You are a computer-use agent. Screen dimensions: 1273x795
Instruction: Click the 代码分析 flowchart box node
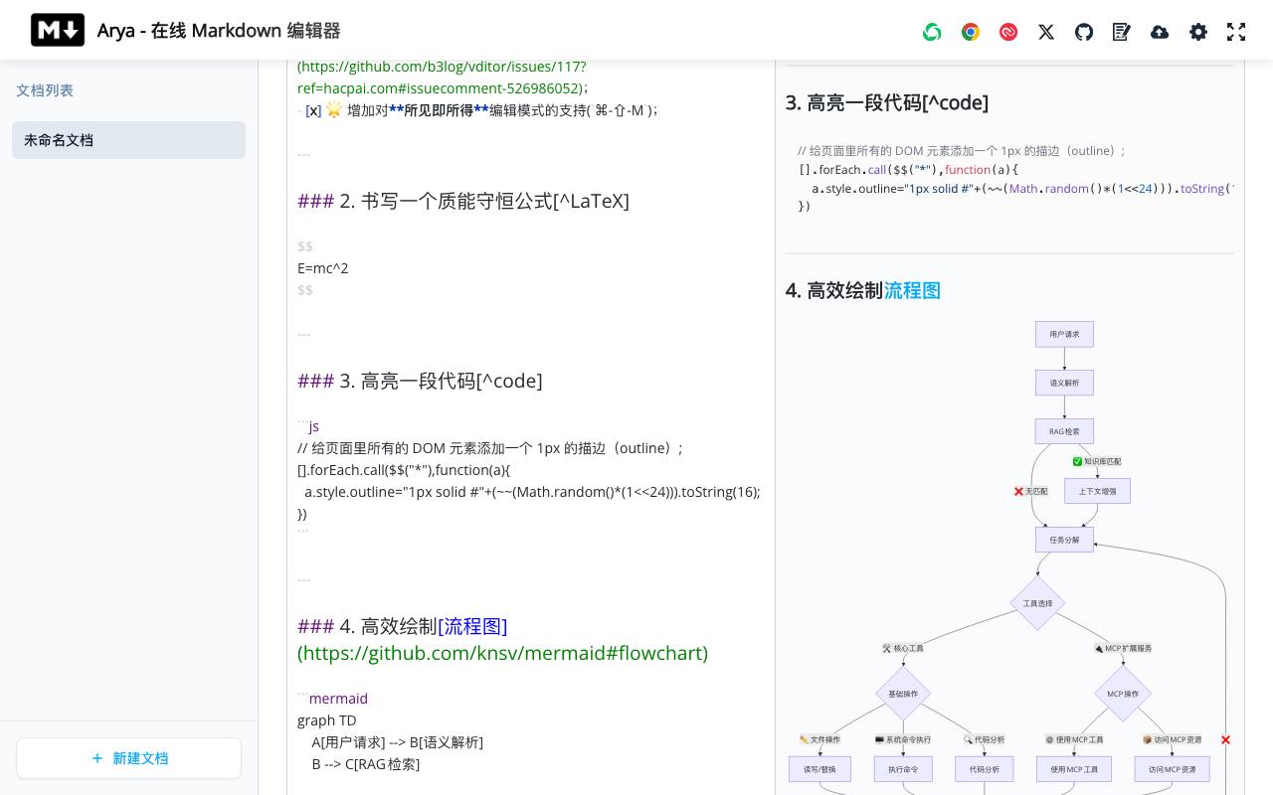pos(985,769)
